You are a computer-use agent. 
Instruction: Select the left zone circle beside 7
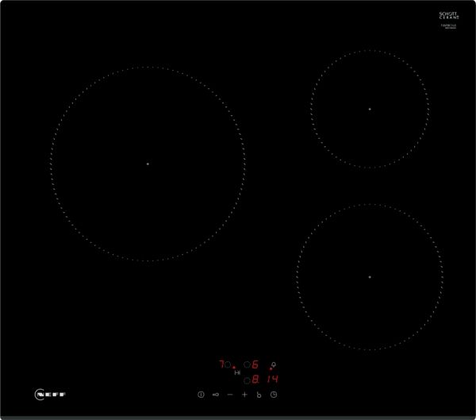[x=227, y=364]
